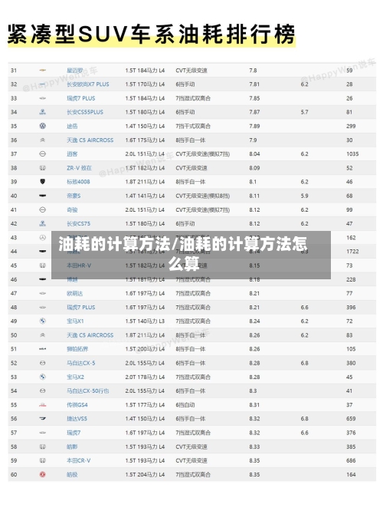
Task: Open the 途岳 model link
Action: click(x=72, y=126)
